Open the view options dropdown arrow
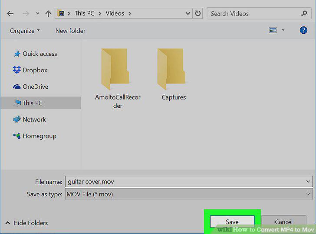The image size is (316, 234). coord(283,30)
